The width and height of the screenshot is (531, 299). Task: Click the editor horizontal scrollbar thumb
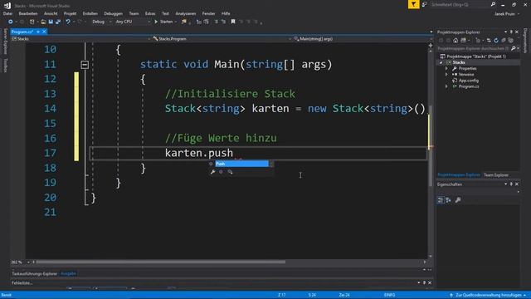pos(161,262)
